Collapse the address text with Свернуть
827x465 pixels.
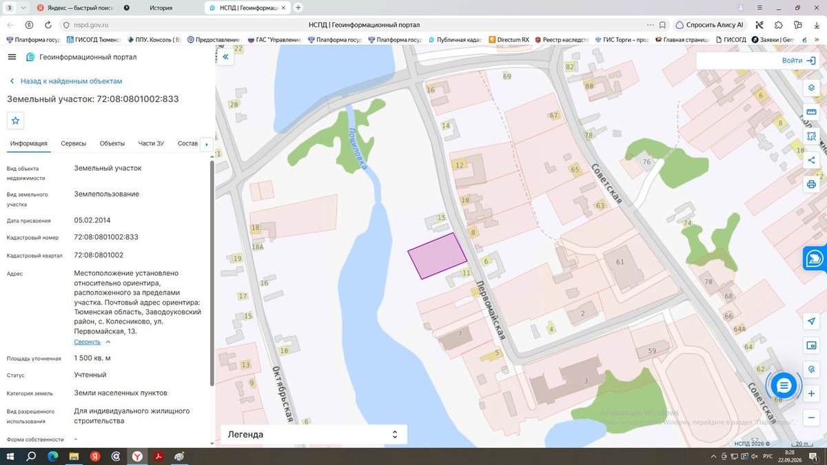pos(92,342)
